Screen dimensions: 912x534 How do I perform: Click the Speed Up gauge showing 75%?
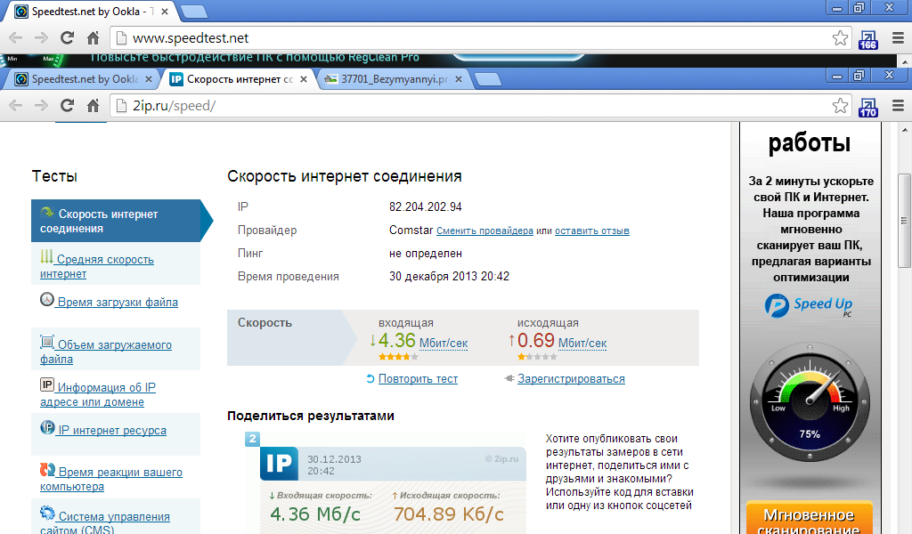click(x=810, y=402)
